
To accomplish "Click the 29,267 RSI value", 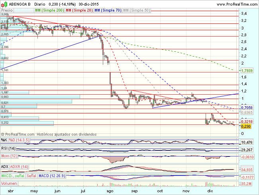I will [247, 150].
